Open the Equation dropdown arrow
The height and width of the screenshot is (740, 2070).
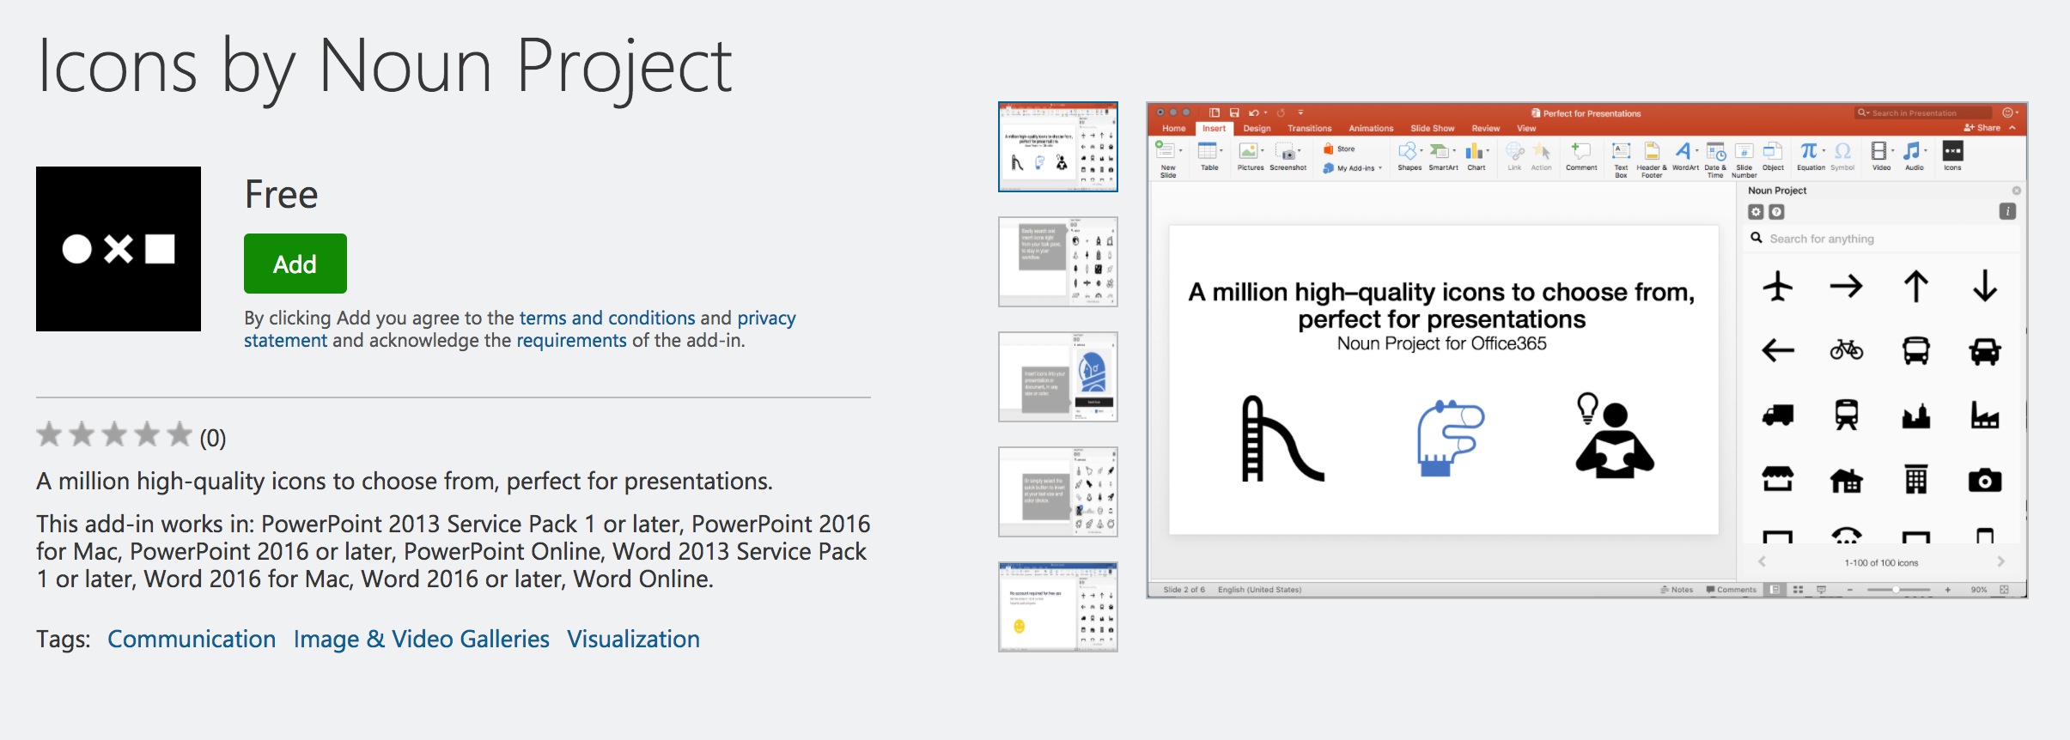[1823, 150]
